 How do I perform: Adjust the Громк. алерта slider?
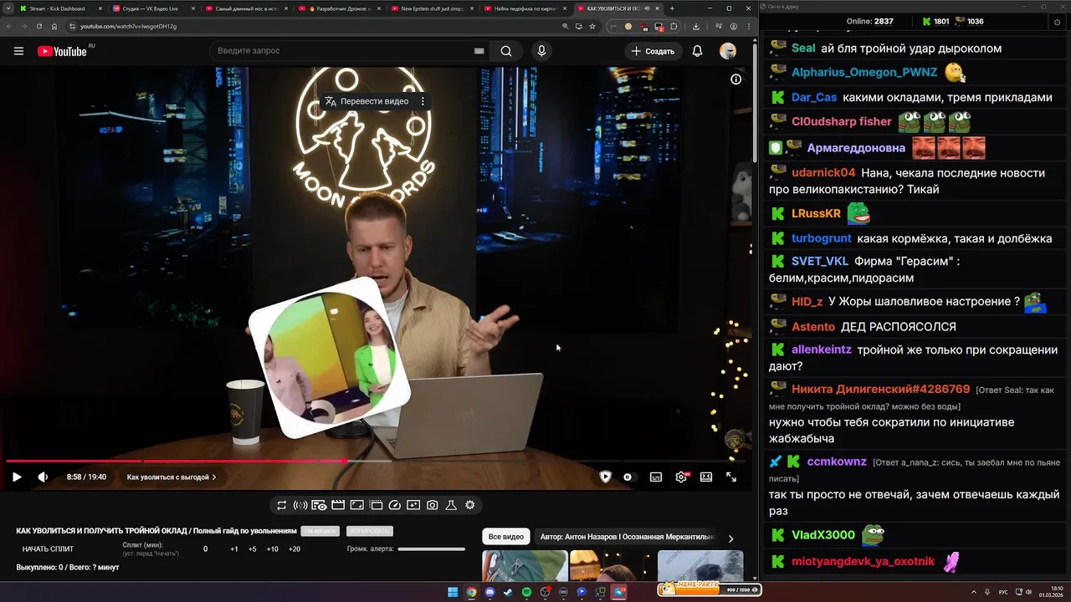[x=431, y=549]
